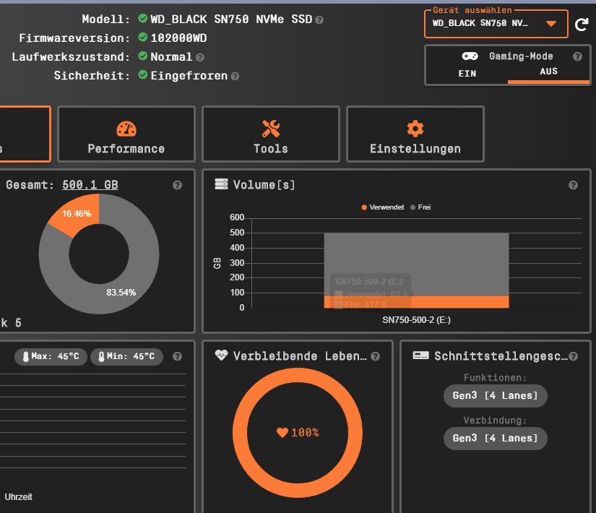
Task: Click the WD_BLACK SN750 NVMe SSD model text
Action: click(231, 19)
